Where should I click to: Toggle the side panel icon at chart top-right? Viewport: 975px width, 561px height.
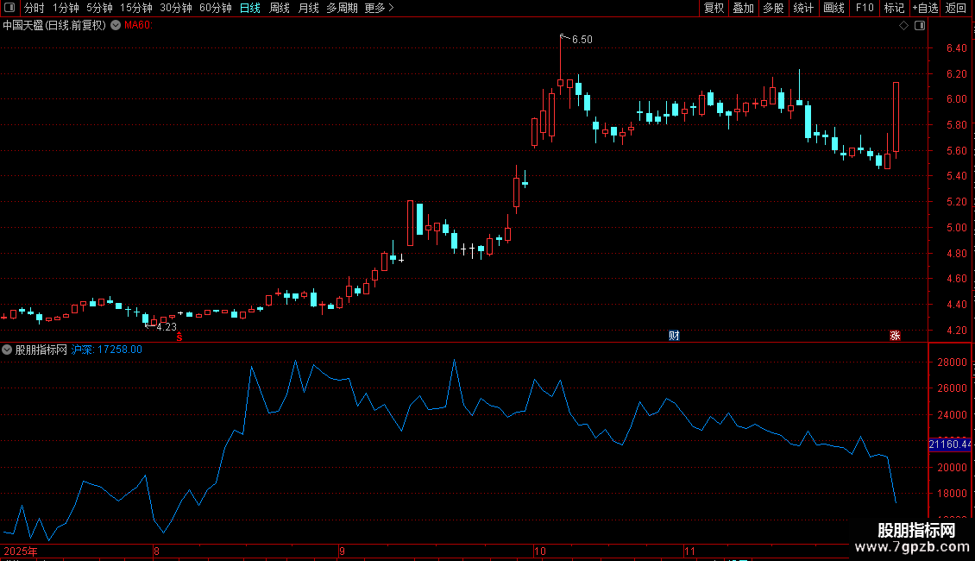click(920, 26)
